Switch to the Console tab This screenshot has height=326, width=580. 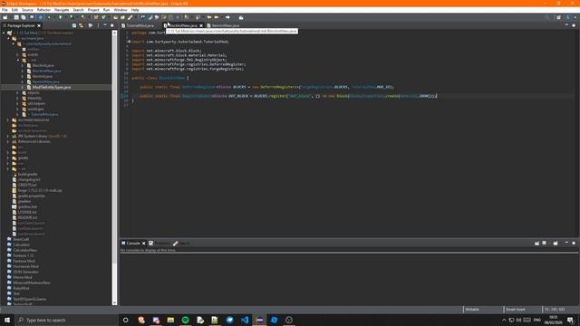(133, 244)
